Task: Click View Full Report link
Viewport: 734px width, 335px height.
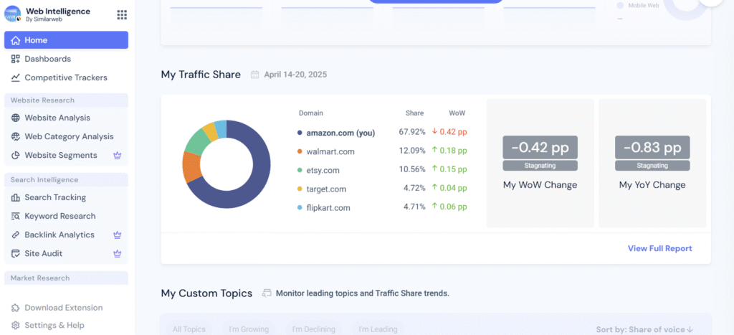Action: (x=659, y=248)
